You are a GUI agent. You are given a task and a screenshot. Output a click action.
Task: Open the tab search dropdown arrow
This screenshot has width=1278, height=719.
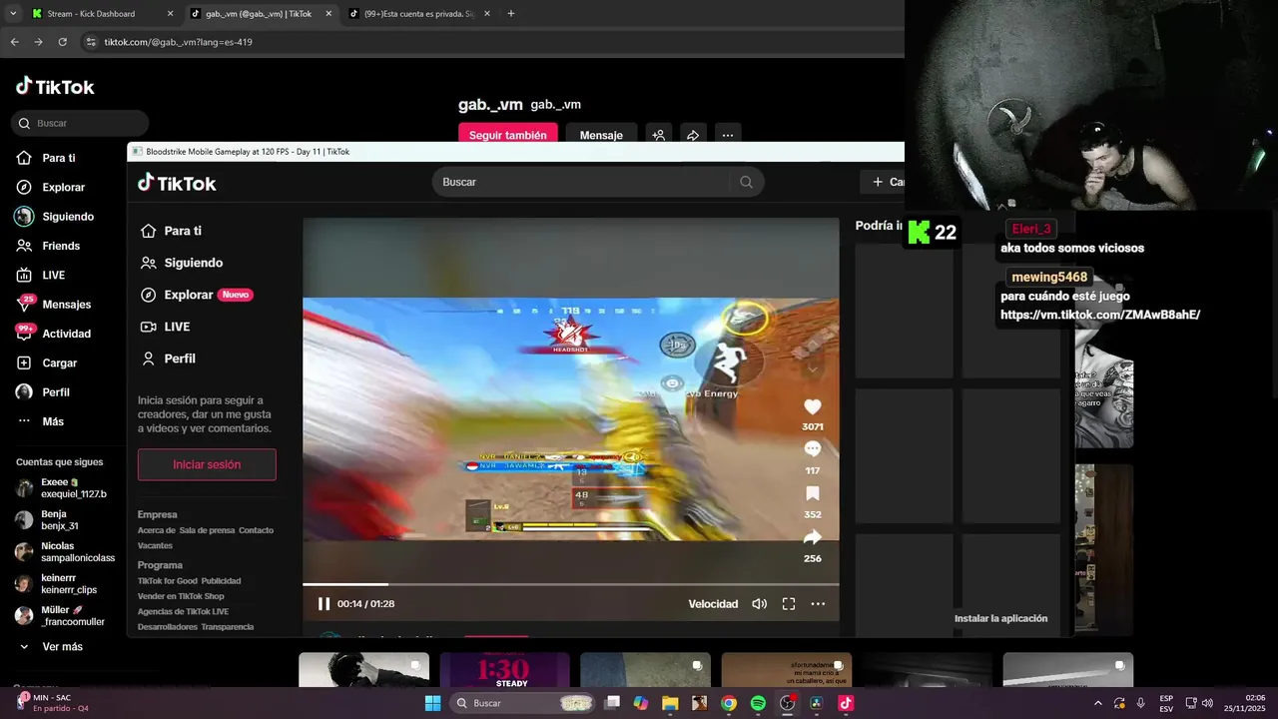[13, 14]
